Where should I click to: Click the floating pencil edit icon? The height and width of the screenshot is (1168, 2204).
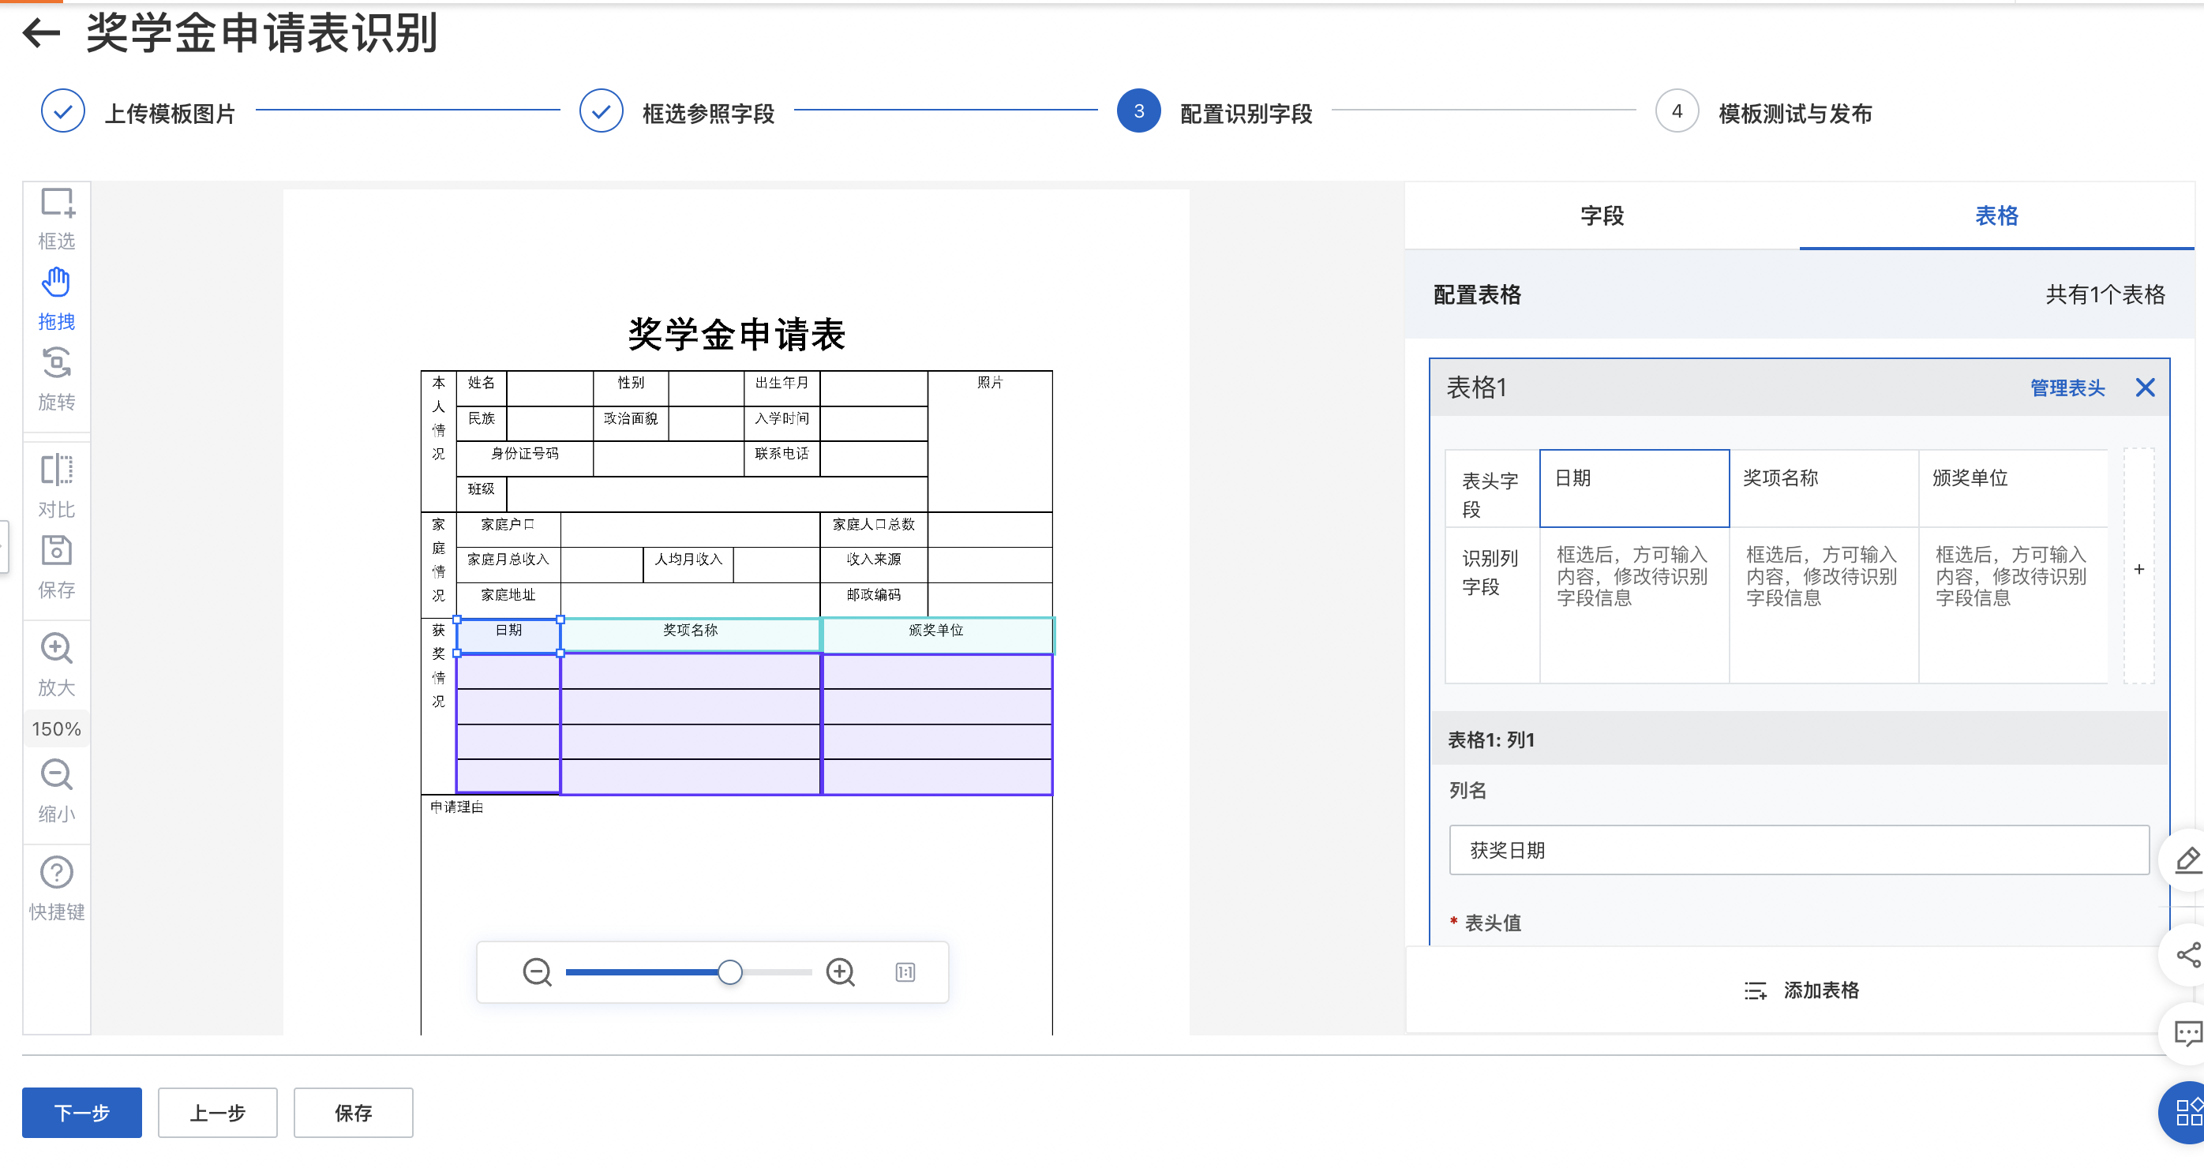coord(2187,859)
